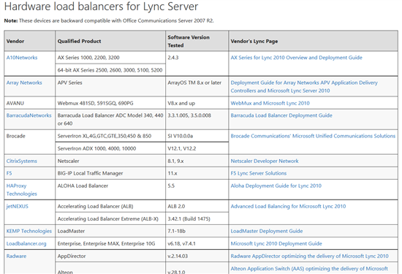402x274 pixels.
Task: Open the F5 vendor link
Action: [10, 173]
